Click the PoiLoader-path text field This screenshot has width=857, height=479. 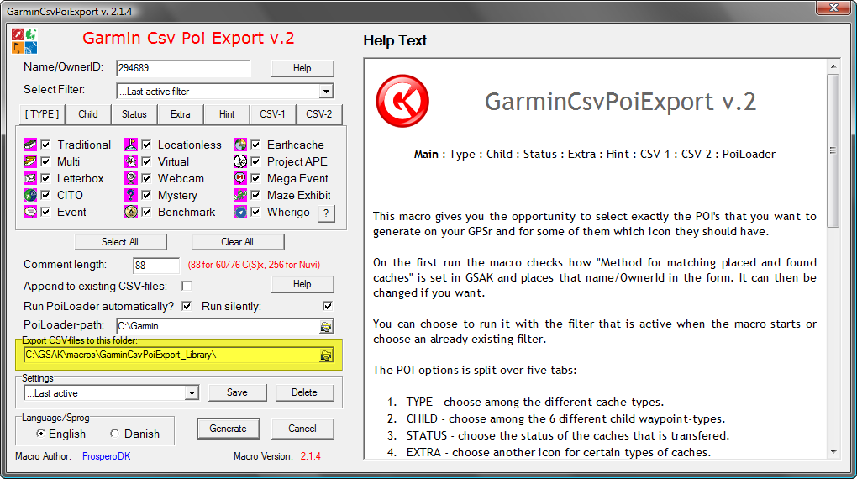click(x=218, y=326)
